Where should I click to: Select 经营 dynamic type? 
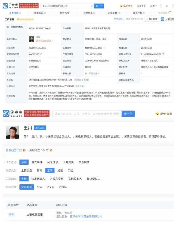click(x=60, y=171)
